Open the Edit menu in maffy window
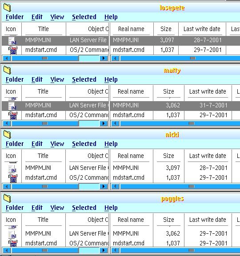Image resolution: width=240 pixels, height=256 pixels. point(37,79)
